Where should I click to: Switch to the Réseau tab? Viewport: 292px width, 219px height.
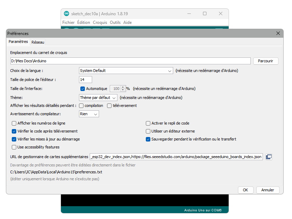(38, 42)
